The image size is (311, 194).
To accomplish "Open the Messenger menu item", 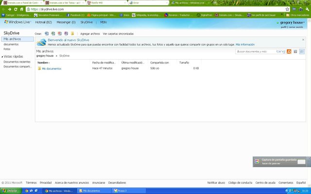I will (66, 22).
